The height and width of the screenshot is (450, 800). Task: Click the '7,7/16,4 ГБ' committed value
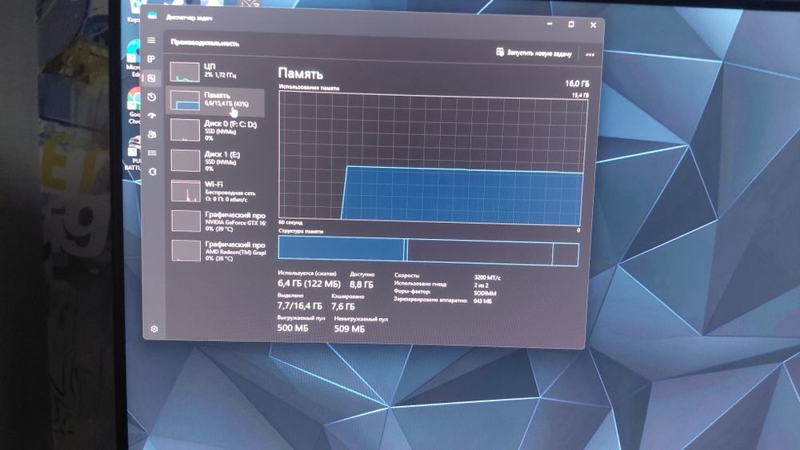pos(299,306)
